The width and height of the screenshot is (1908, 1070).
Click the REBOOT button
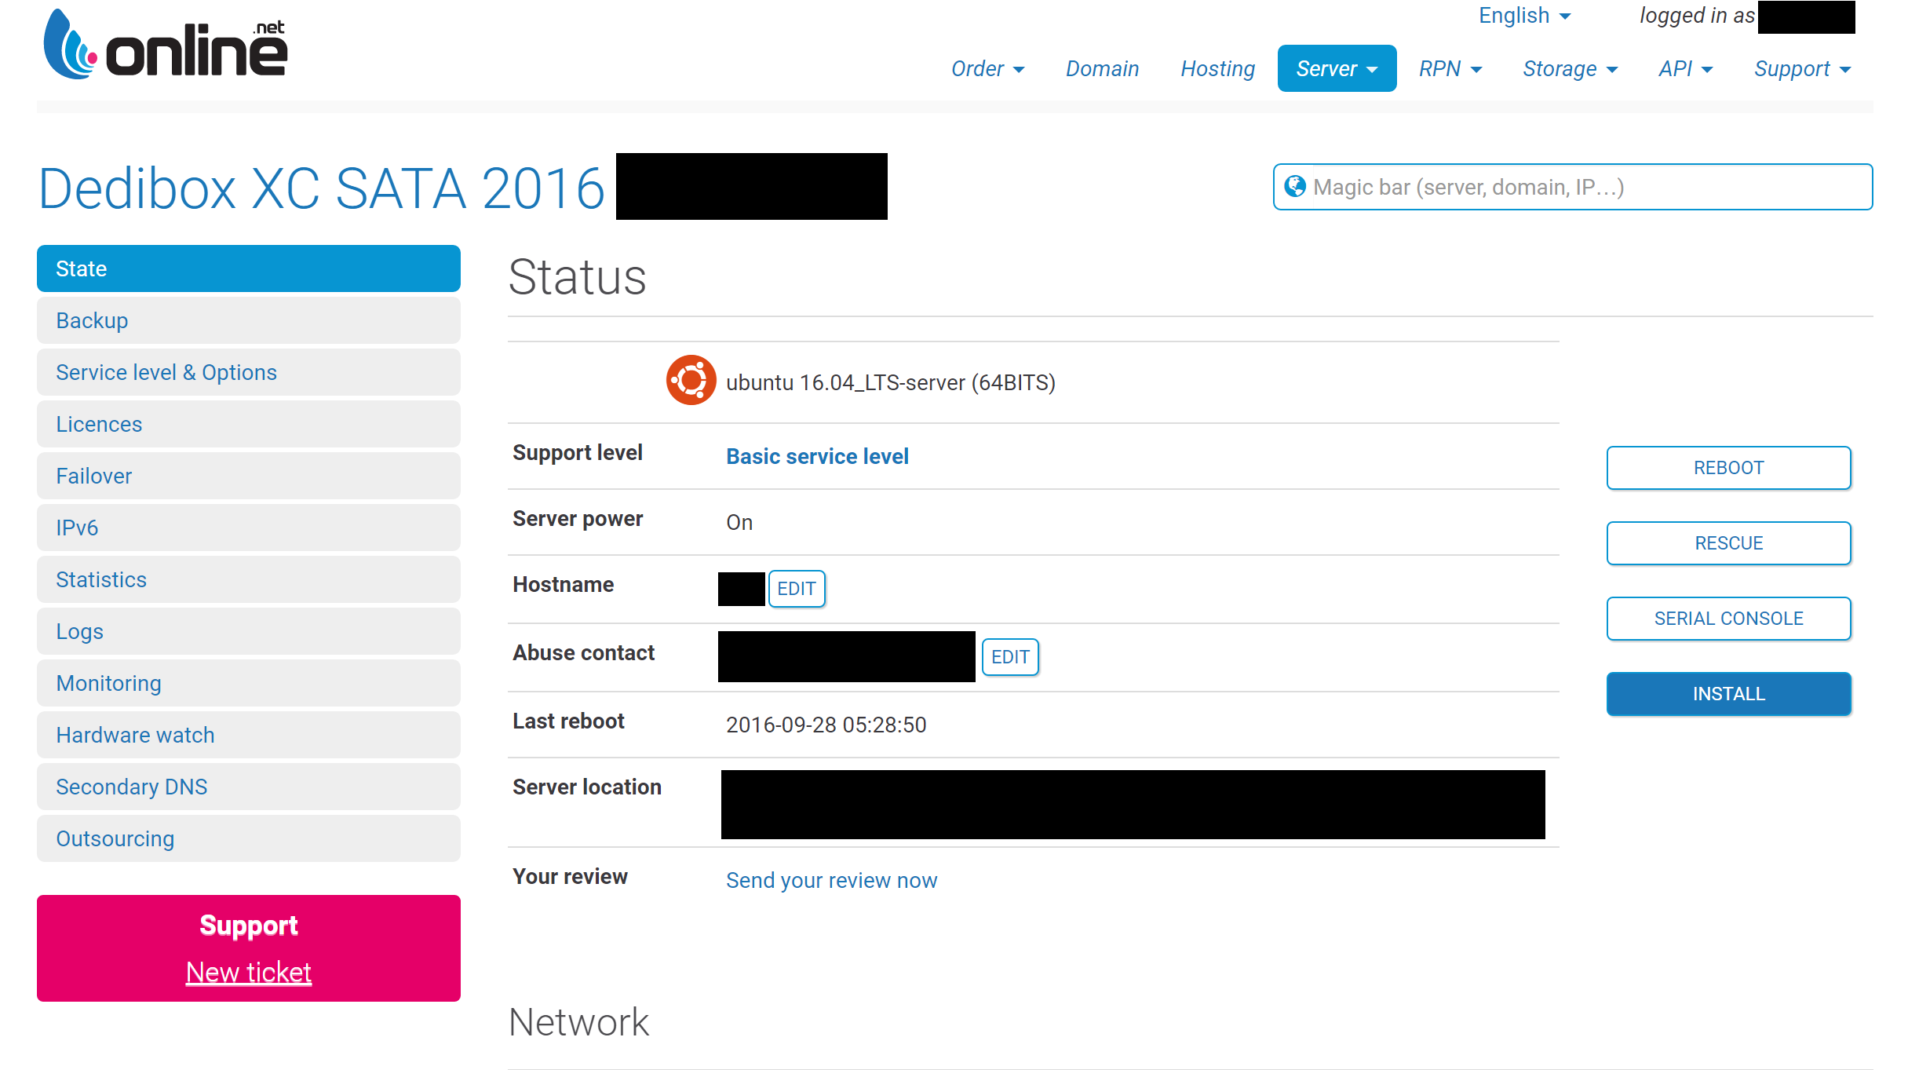(x=1728, y=468)
